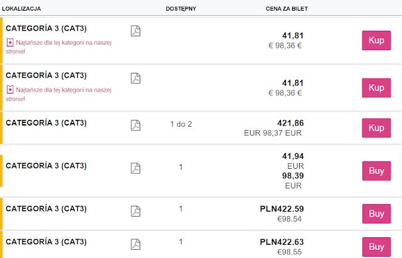The width and height of the screenshot is (402, 258).
Task: Open the PDF icon in the second listing
Action: point(135,78)
